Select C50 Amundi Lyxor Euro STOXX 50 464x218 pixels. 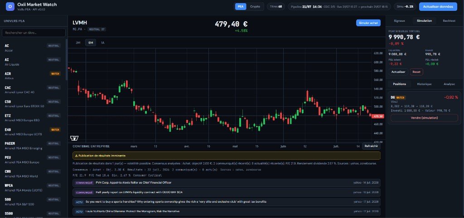[x=33, y=104]
